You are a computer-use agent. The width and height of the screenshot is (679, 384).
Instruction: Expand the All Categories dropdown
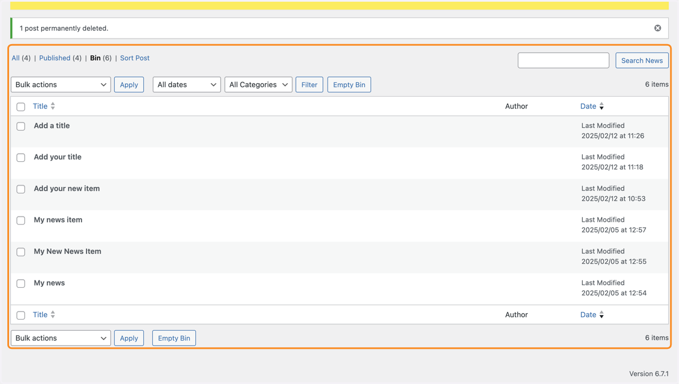click(x=259, y=85)
